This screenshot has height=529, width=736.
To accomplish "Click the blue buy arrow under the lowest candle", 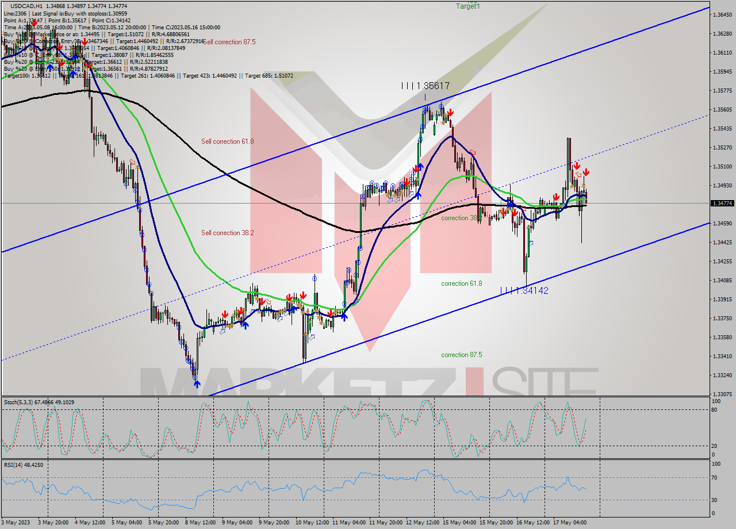I will click(197, 384).
